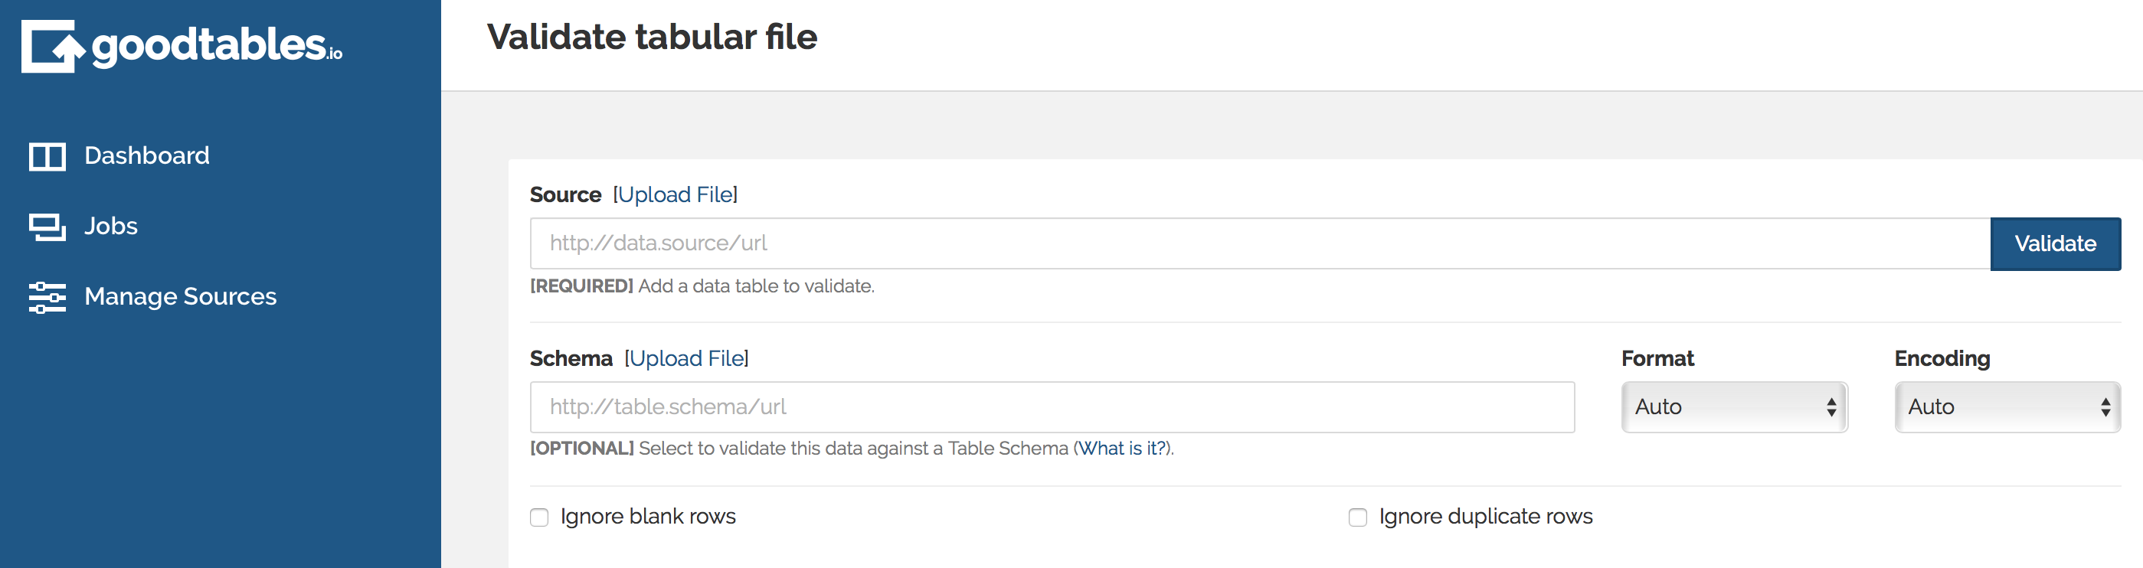Click Upload File link next to Schema
The image size is (2143, 568).
click(686, 358)
